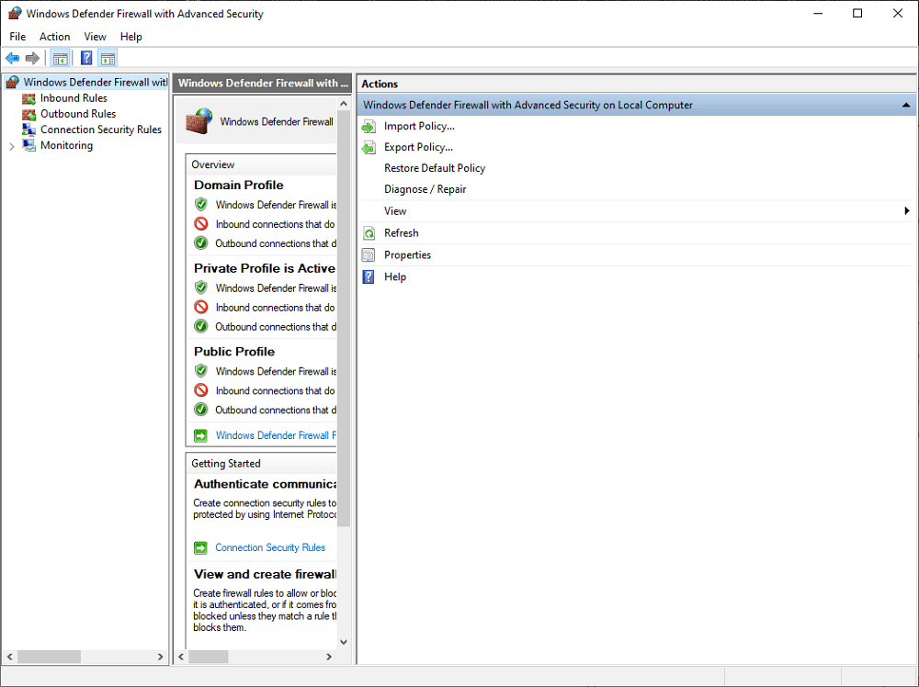Click the root firewall node icon in tree

pyautogui.click(x=12, y=83)
